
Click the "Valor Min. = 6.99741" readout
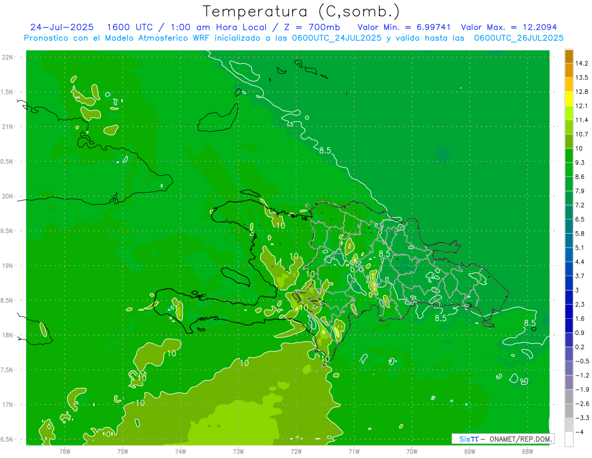(x=404, y=27)
